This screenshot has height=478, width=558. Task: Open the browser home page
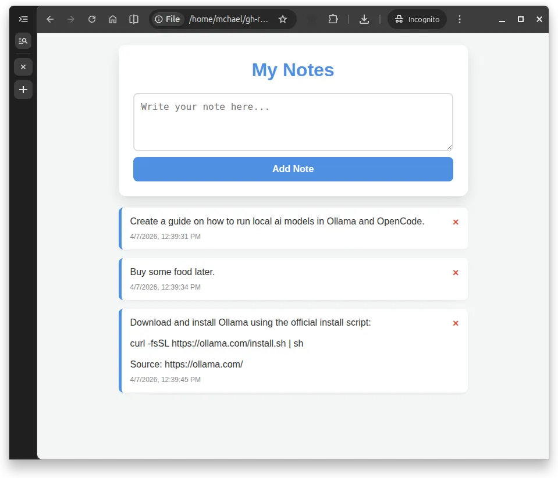[113, 19]
